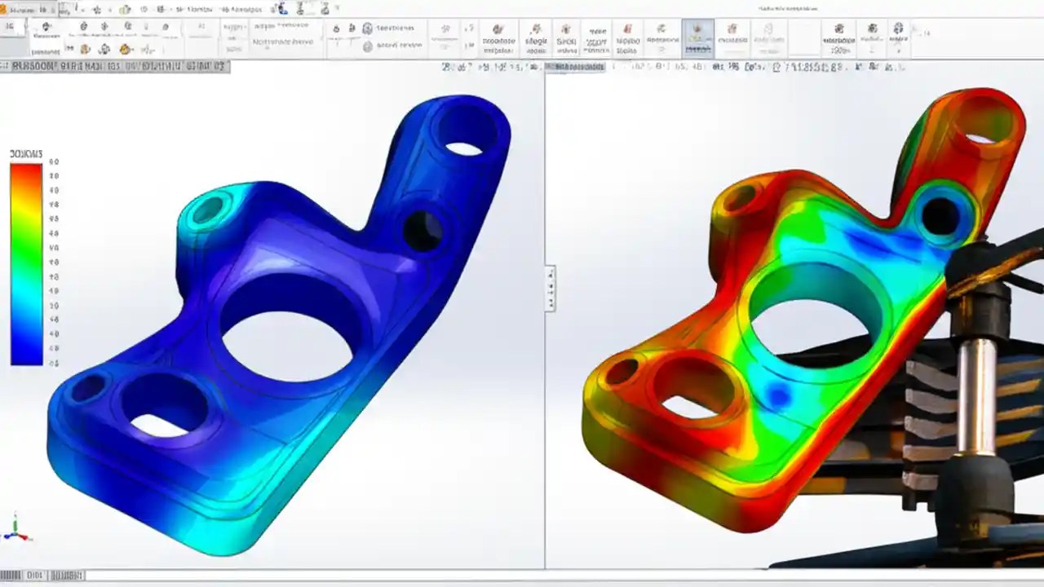Select the highlighted results tool in the ribbon
The image size is (1044, 587).
click(x=700, y=38)
